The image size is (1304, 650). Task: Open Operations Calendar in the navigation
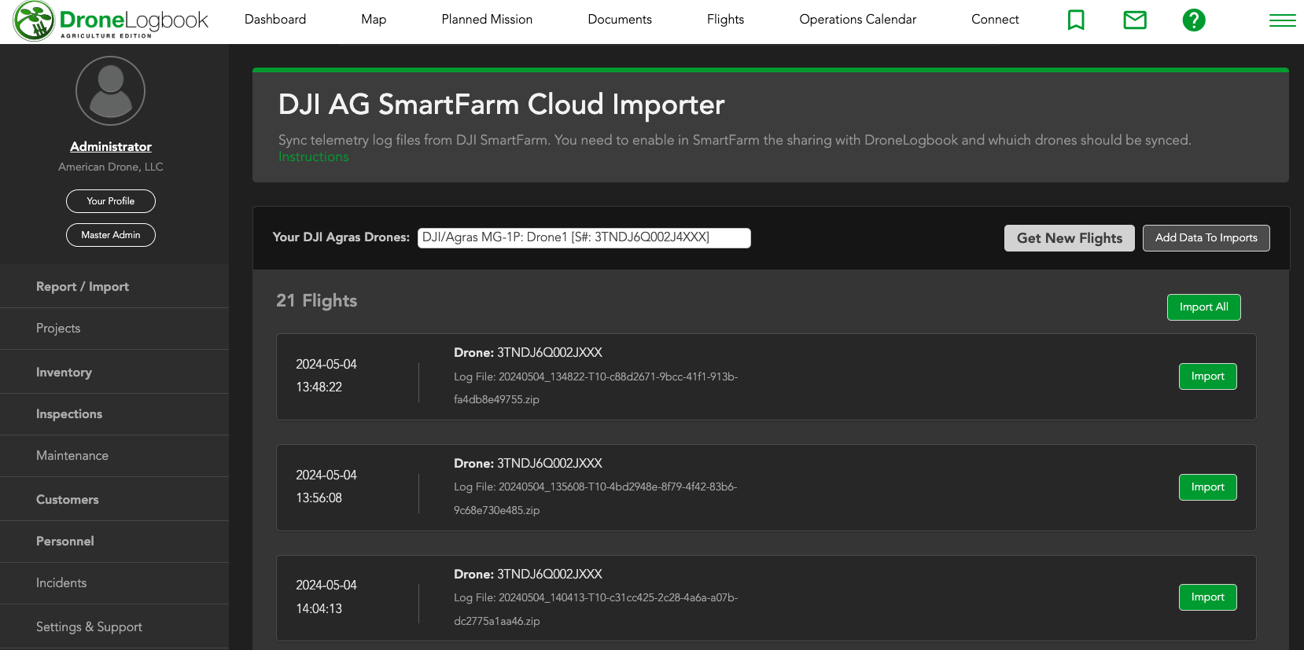tap(858, 20)
